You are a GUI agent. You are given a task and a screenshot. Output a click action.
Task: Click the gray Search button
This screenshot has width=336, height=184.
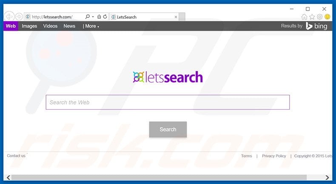point(168,129)
